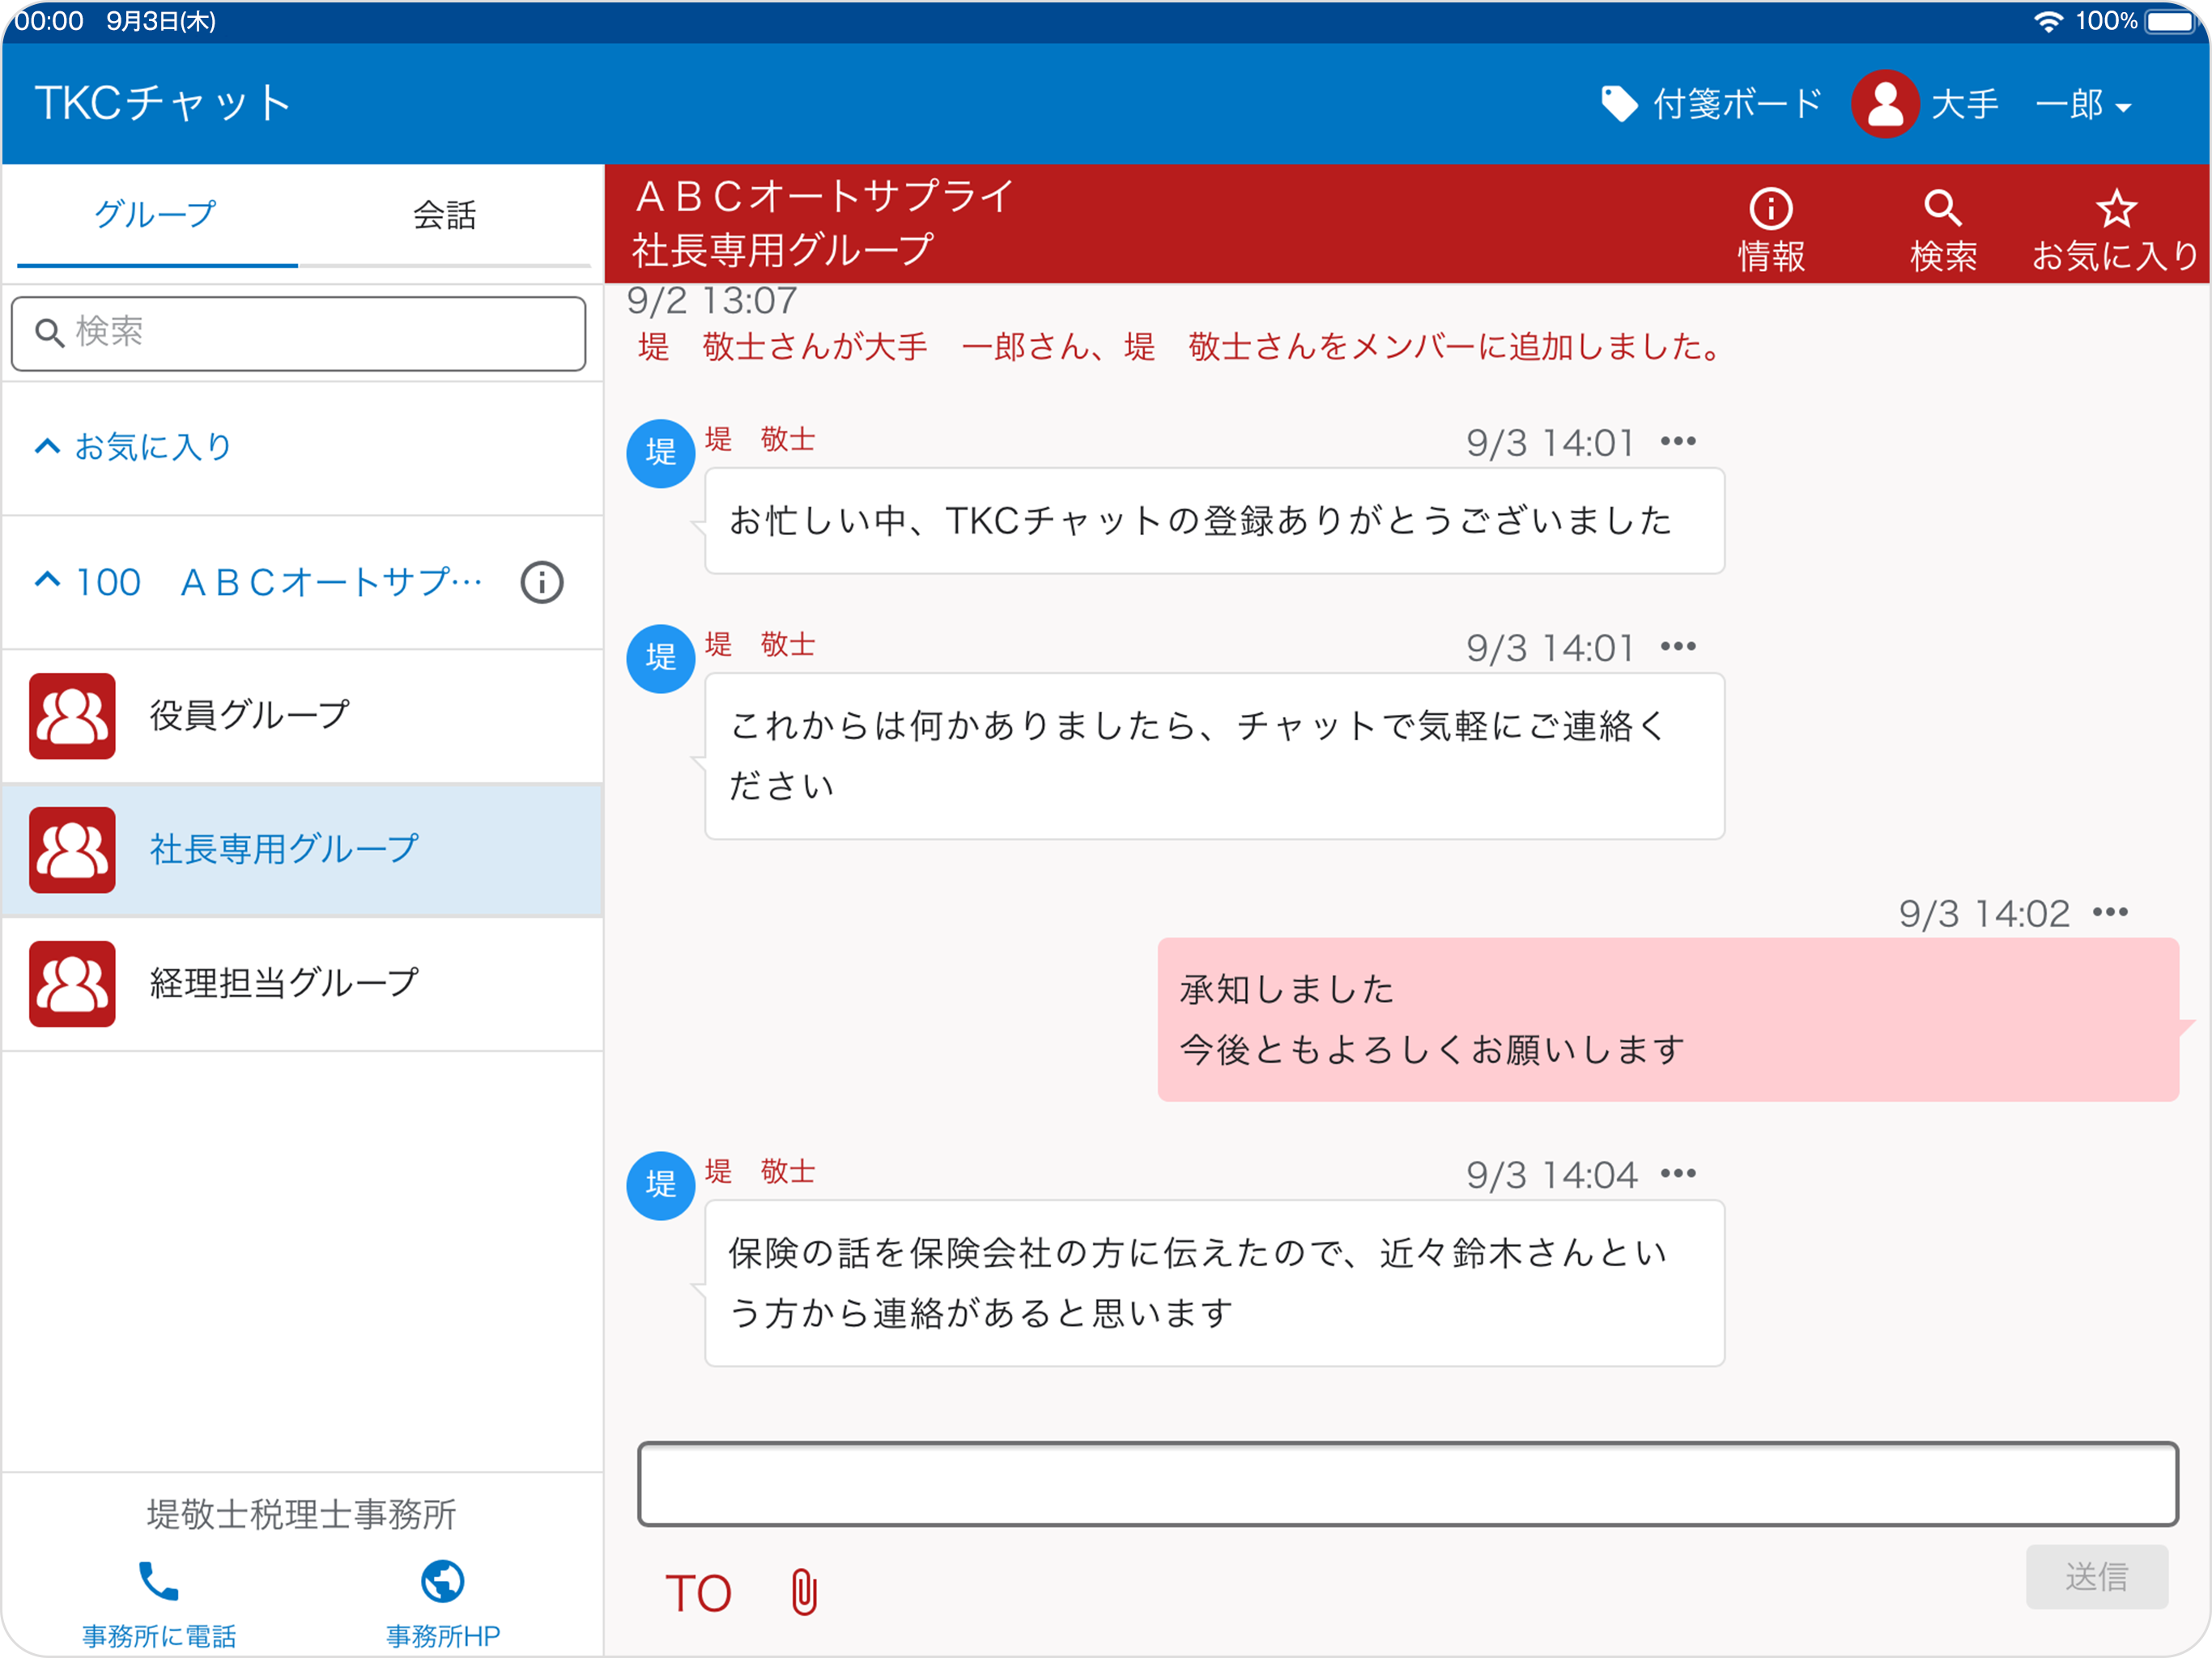
Task: Focus the sidebar 検索 input field
Action: click(298, 333)
